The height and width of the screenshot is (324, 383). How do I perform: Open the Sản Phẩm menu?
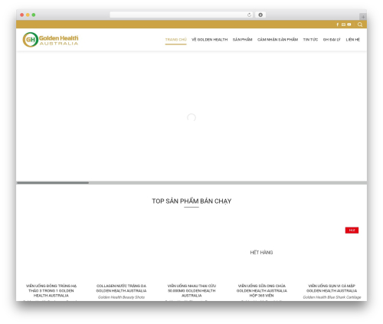coord(242,40)
